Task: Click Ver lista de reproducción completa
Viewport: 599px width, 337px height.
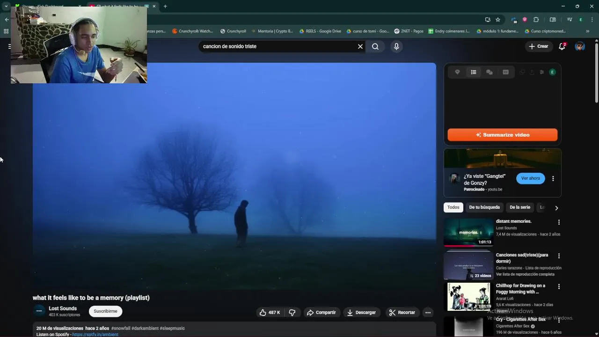Action: pyautogui.click(x=525, y=274)
